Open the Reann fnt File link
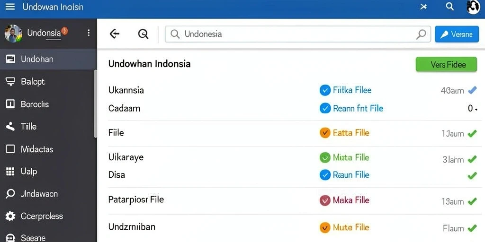 (358, 108)
